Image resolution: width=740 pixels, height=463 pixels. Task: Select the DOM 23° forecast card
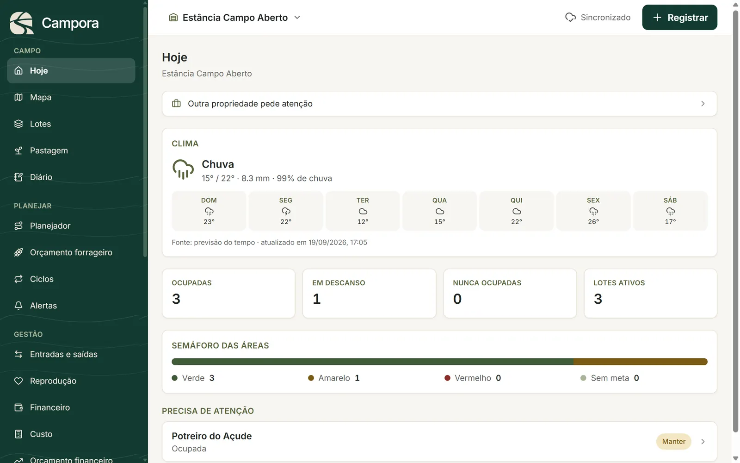209,211
